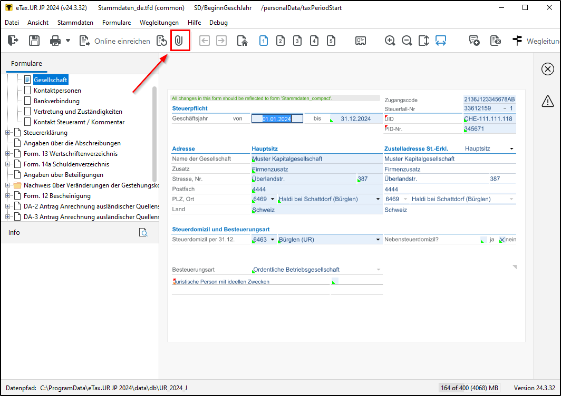Switch to page 1 in the toolbar
561x396 pixels.
click(x=263, y=41)
